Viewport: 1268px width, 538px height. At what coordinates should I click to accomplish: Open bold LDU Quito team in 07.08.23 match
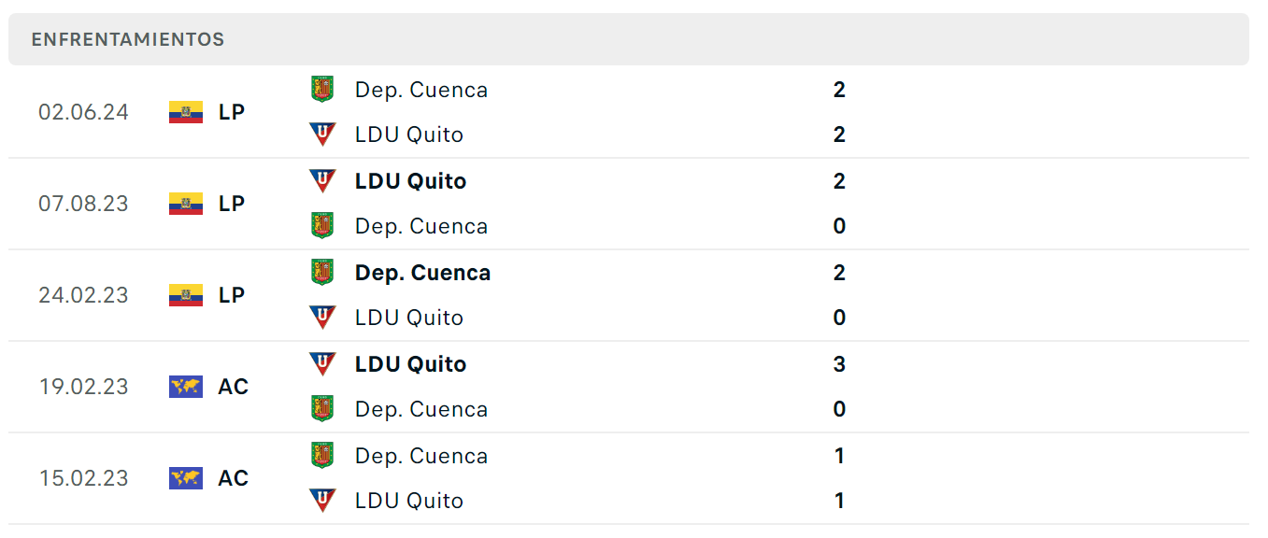410,181
